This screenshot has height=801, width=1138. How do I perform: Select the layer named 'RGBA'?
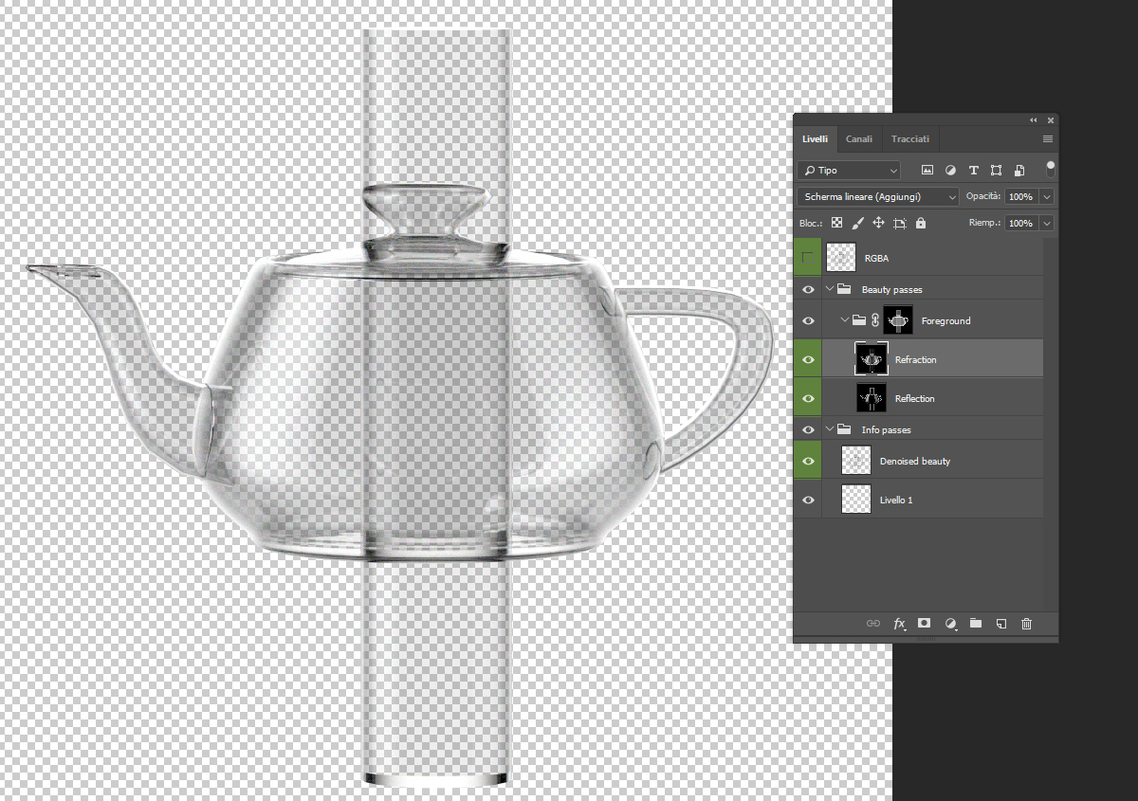tap(876, 258)
